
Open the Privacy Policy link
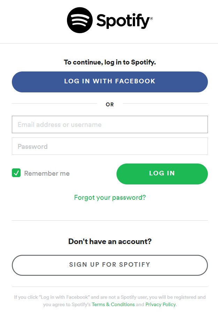click(x=160, y=304)
